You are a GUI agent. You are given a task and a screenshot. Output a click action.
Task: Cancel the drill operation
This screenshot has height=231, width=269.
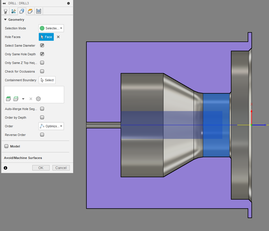pos(61,168)
